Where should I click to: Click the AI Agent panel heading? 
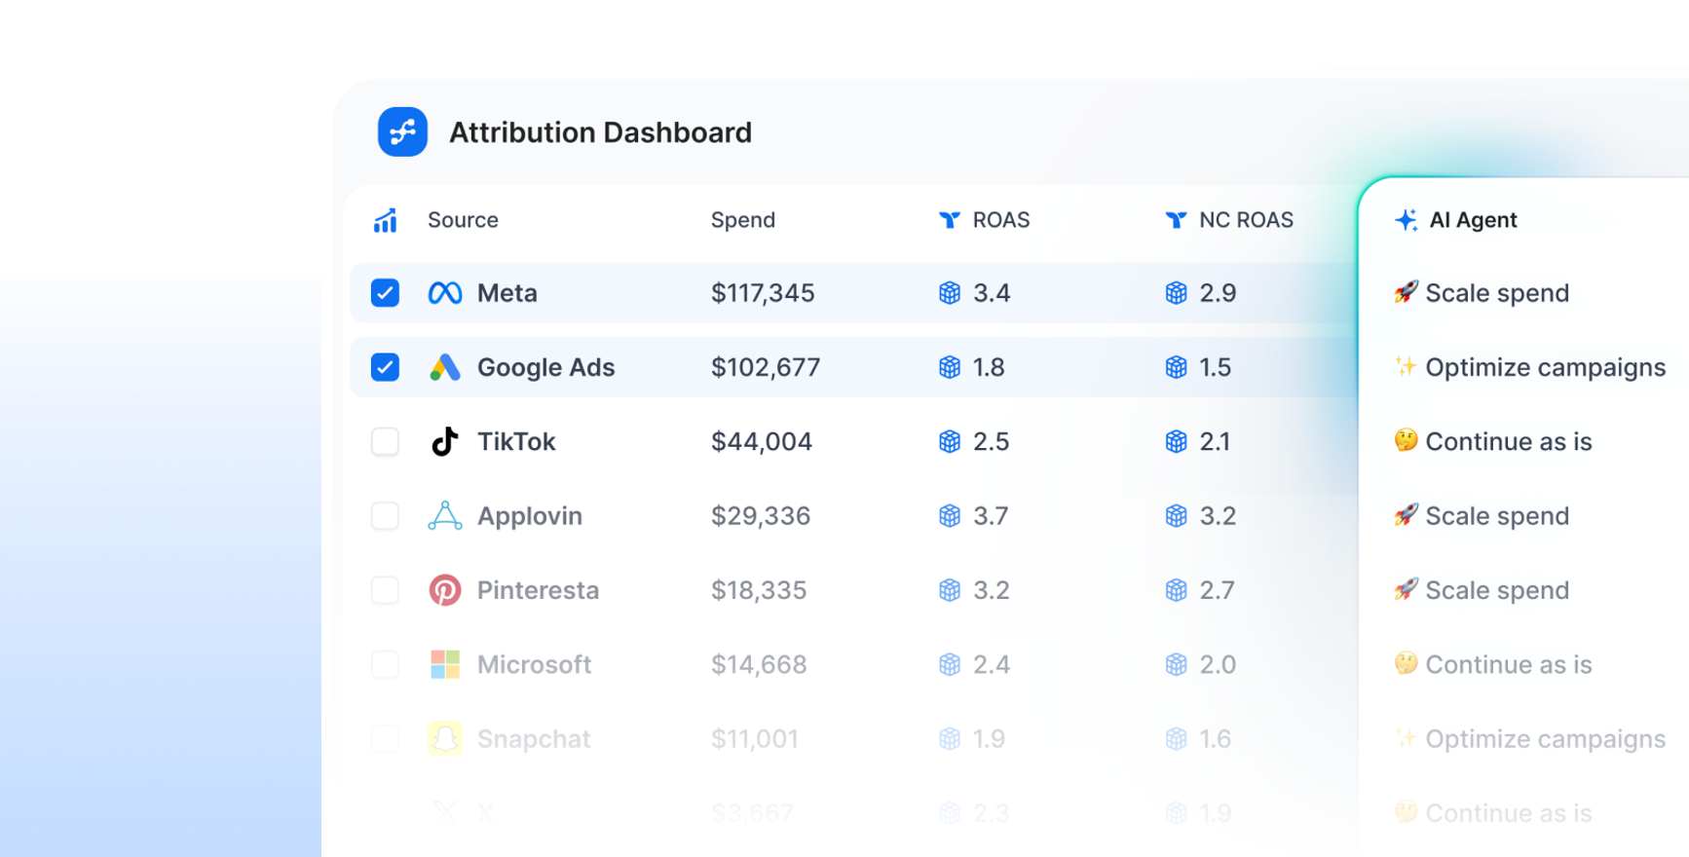point(1473,220)
